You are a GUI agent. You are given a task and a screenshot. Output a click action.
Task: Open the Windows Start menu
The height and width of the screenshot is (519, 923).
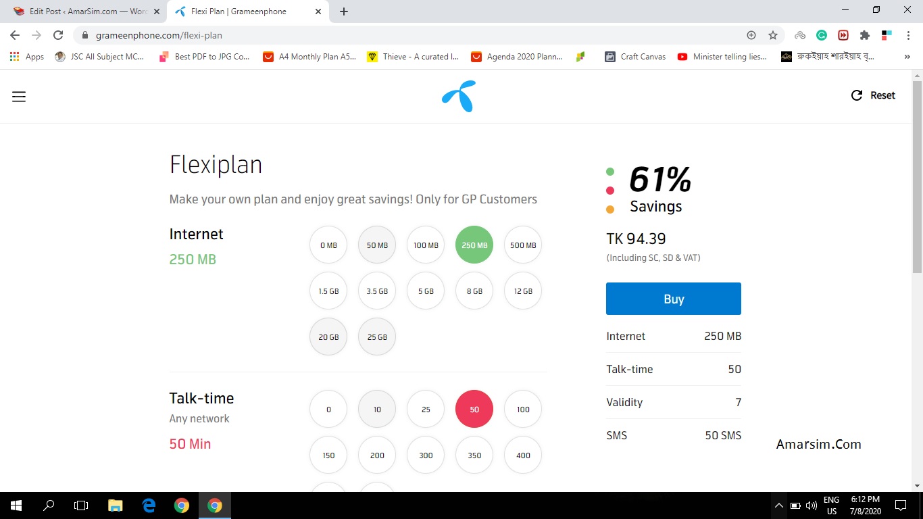pyautogui.click(x=16, y=505)
